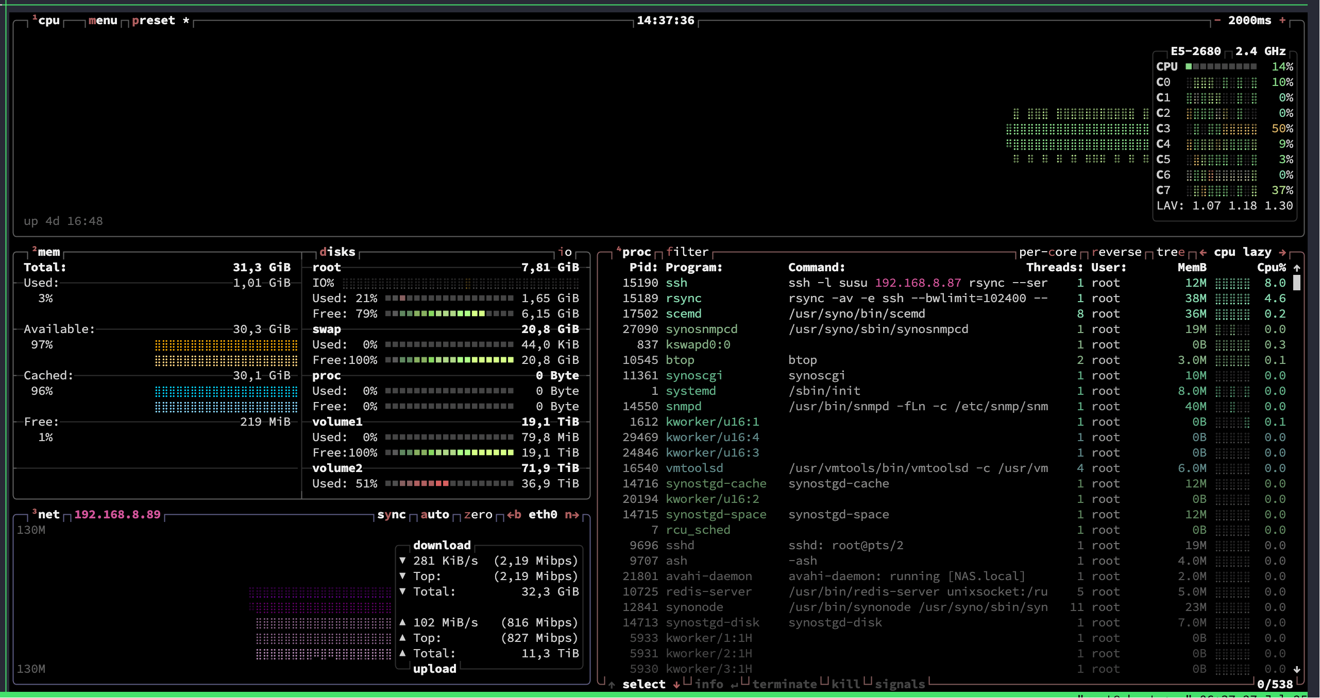
Task: Click the uptime 4d 16:48 text
Action: tap(63, 221)
